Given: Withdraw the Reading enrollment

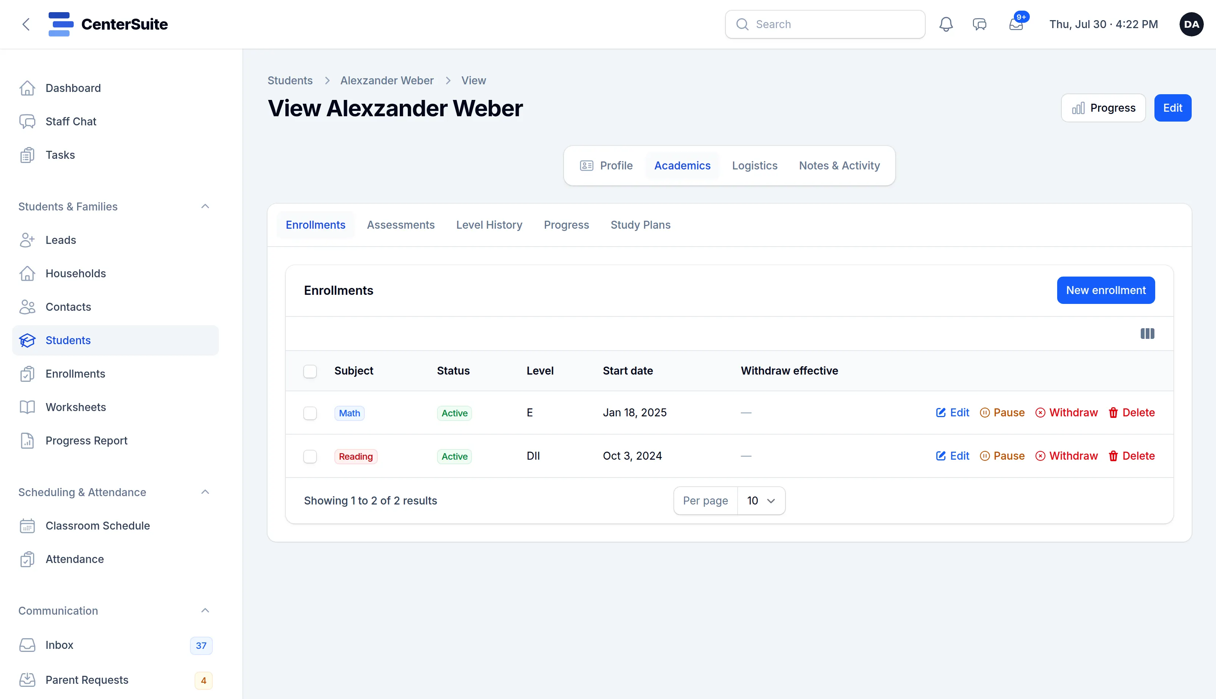Looking at the screenshot, I should click(x=1066, y=456).
